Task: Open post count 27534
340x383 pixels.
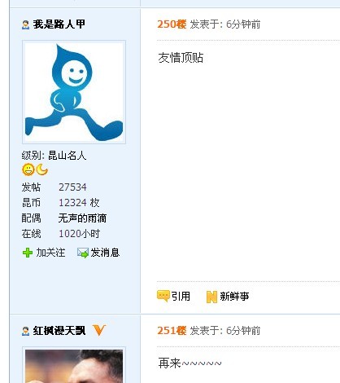Action: coord(72,187)
